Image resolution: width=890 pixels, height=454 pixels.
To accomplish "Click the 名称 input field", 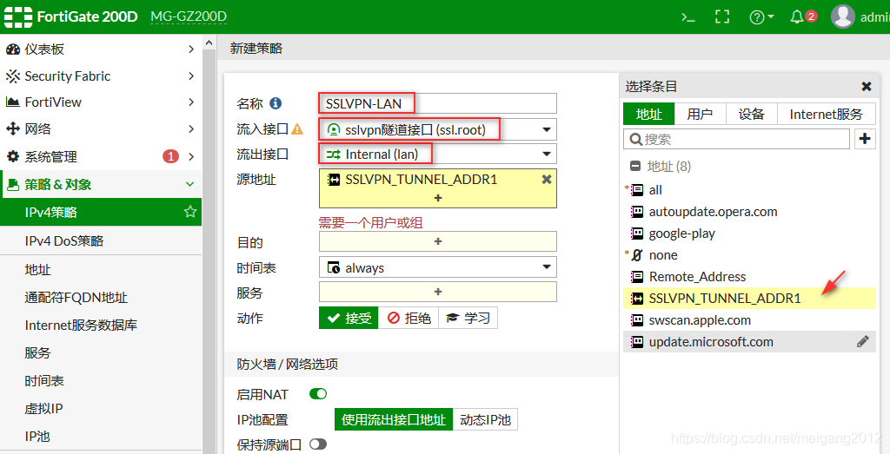I will pos(438,103).
